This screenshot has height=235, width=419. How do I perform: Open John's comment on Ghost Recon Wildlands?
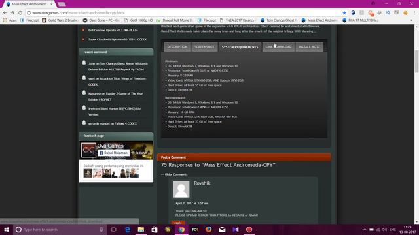pyautogui.click(x=118, y=67)
